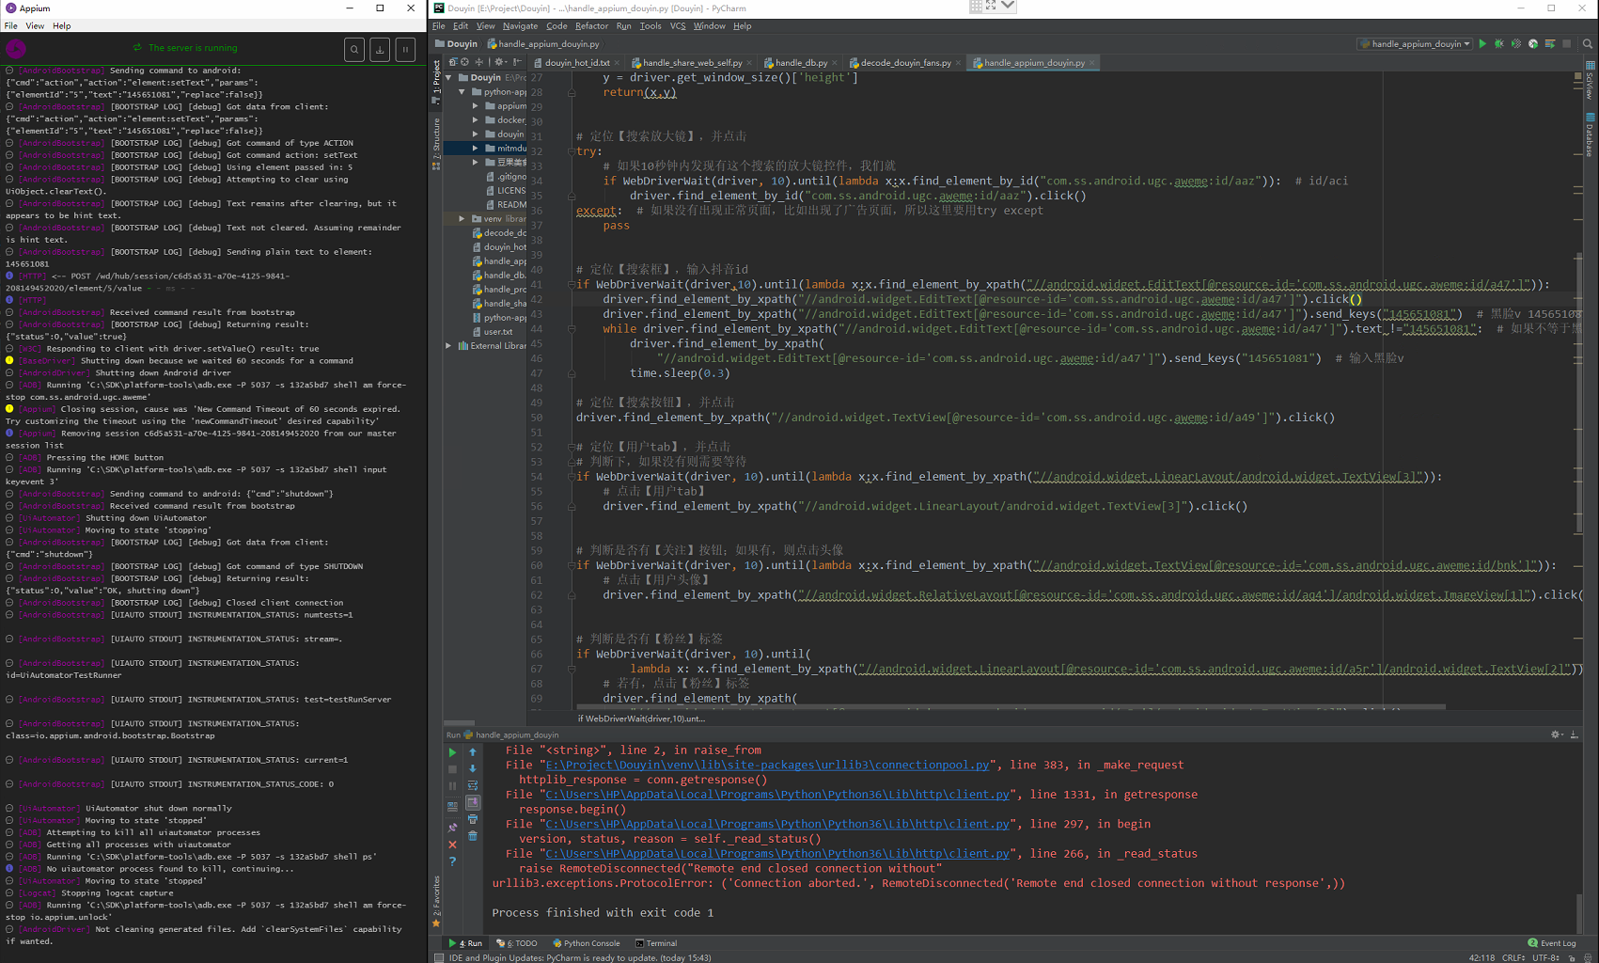Expand the External Libraries tree node

click(x=448, y=346)
